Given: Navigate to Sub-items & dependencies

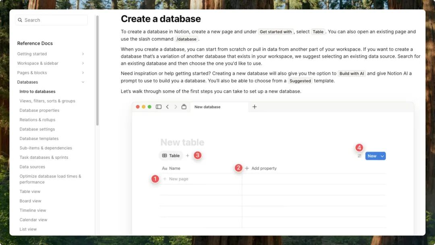Looking at the screenshot, I should tap(46, 148).
